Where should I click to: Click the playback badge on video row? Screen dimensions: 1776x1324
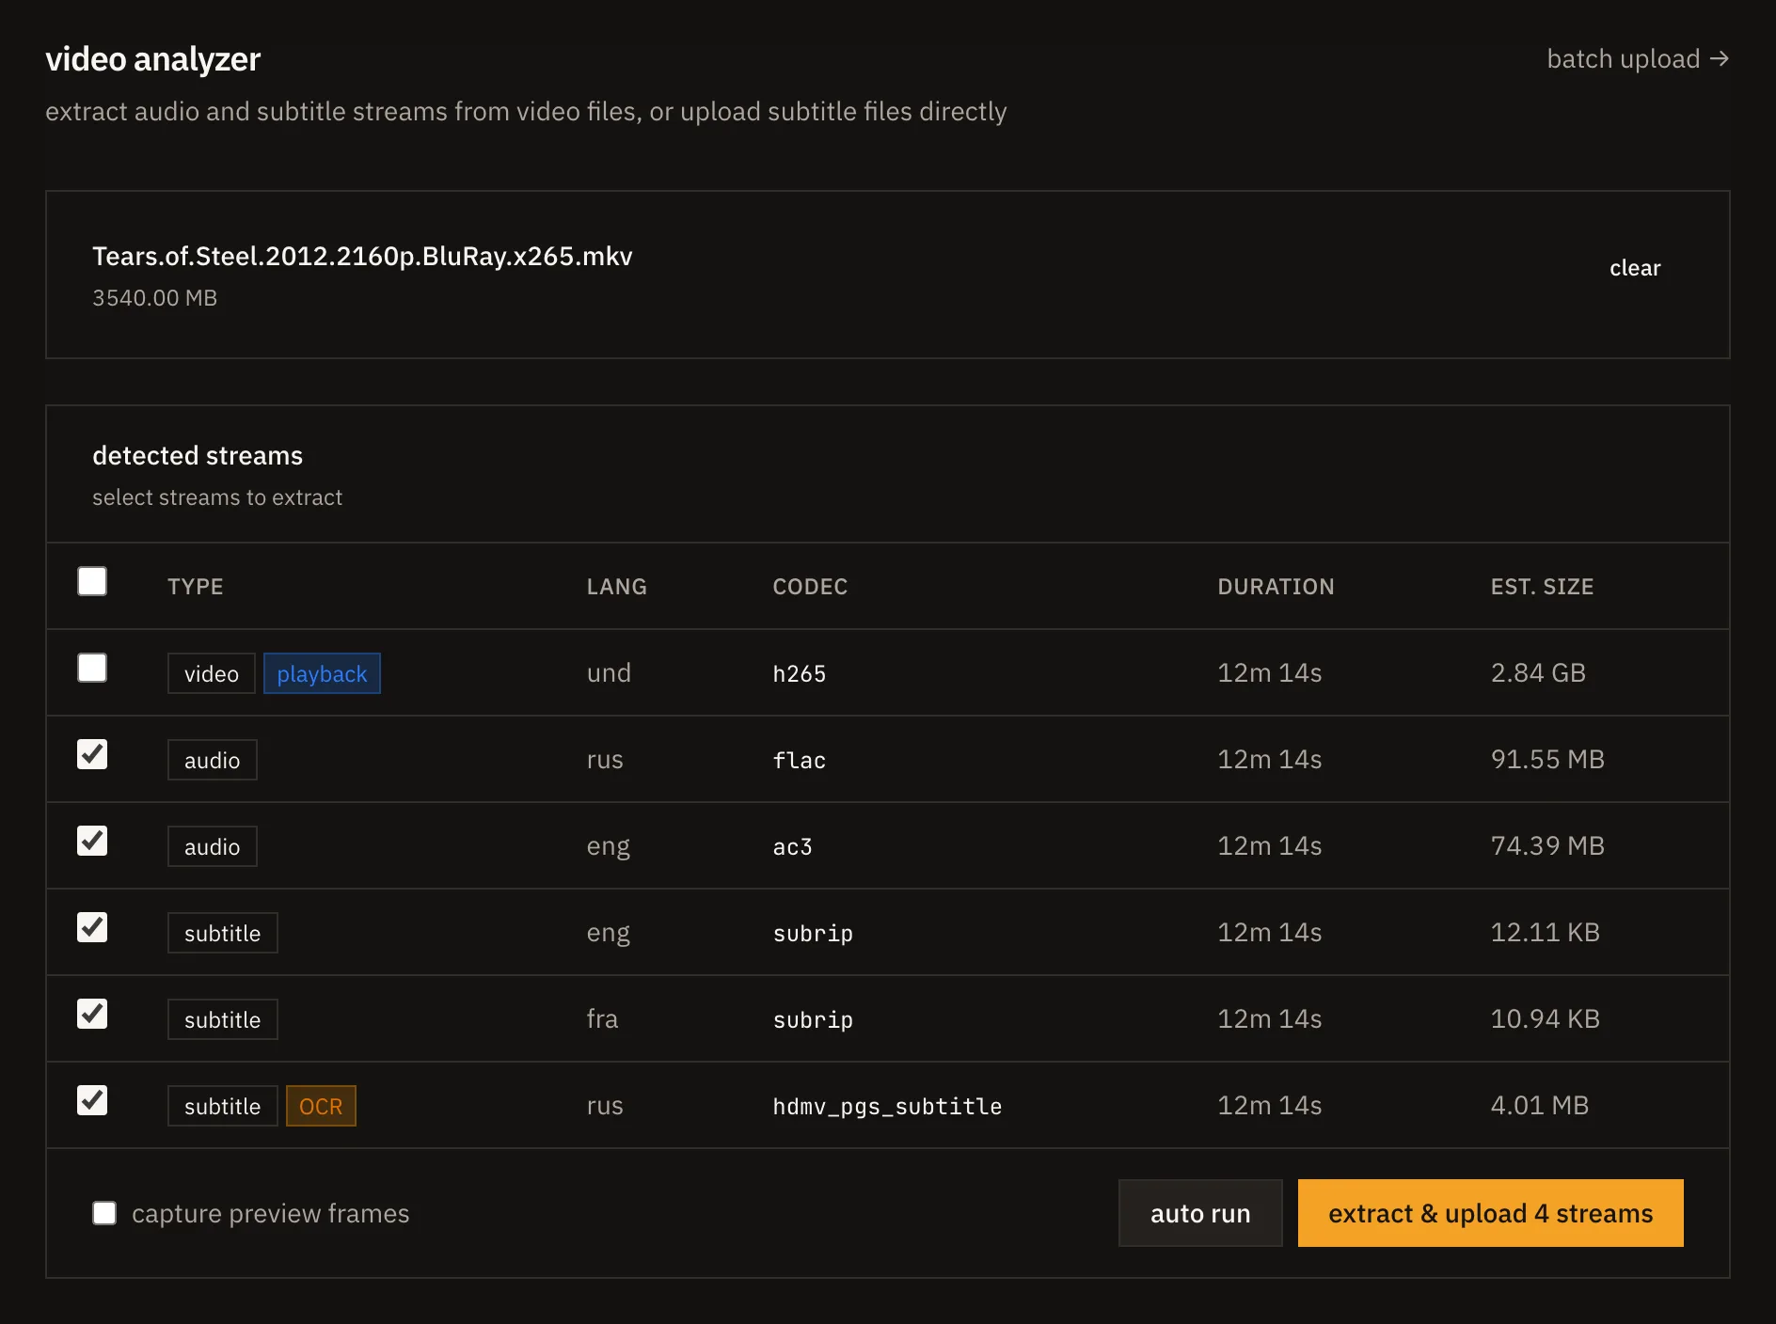click(x=322, y=673)
